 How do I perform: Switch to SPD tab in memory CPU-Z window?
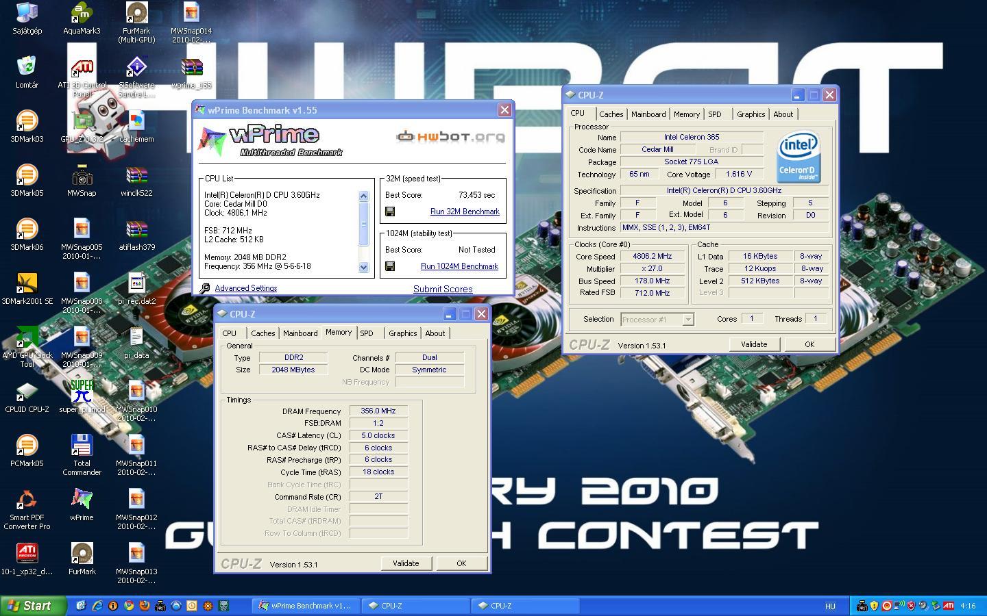pyautogui.click(x=367, y=333)
